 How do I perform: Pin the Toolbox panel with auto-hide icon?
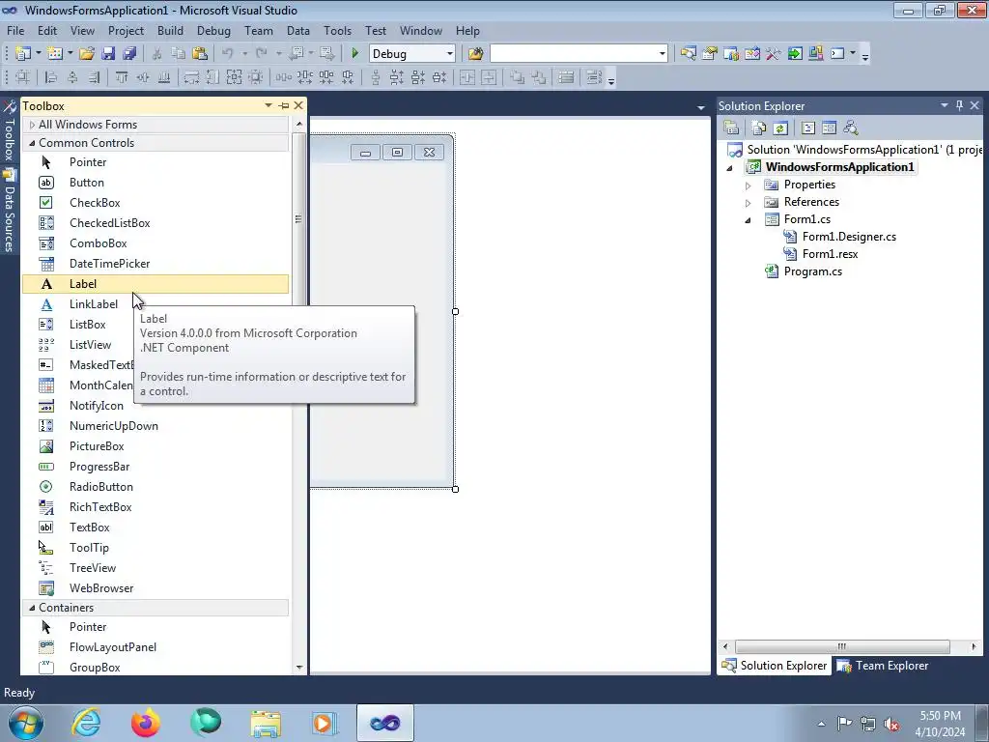pyautogui.click(x=284, y=106)
